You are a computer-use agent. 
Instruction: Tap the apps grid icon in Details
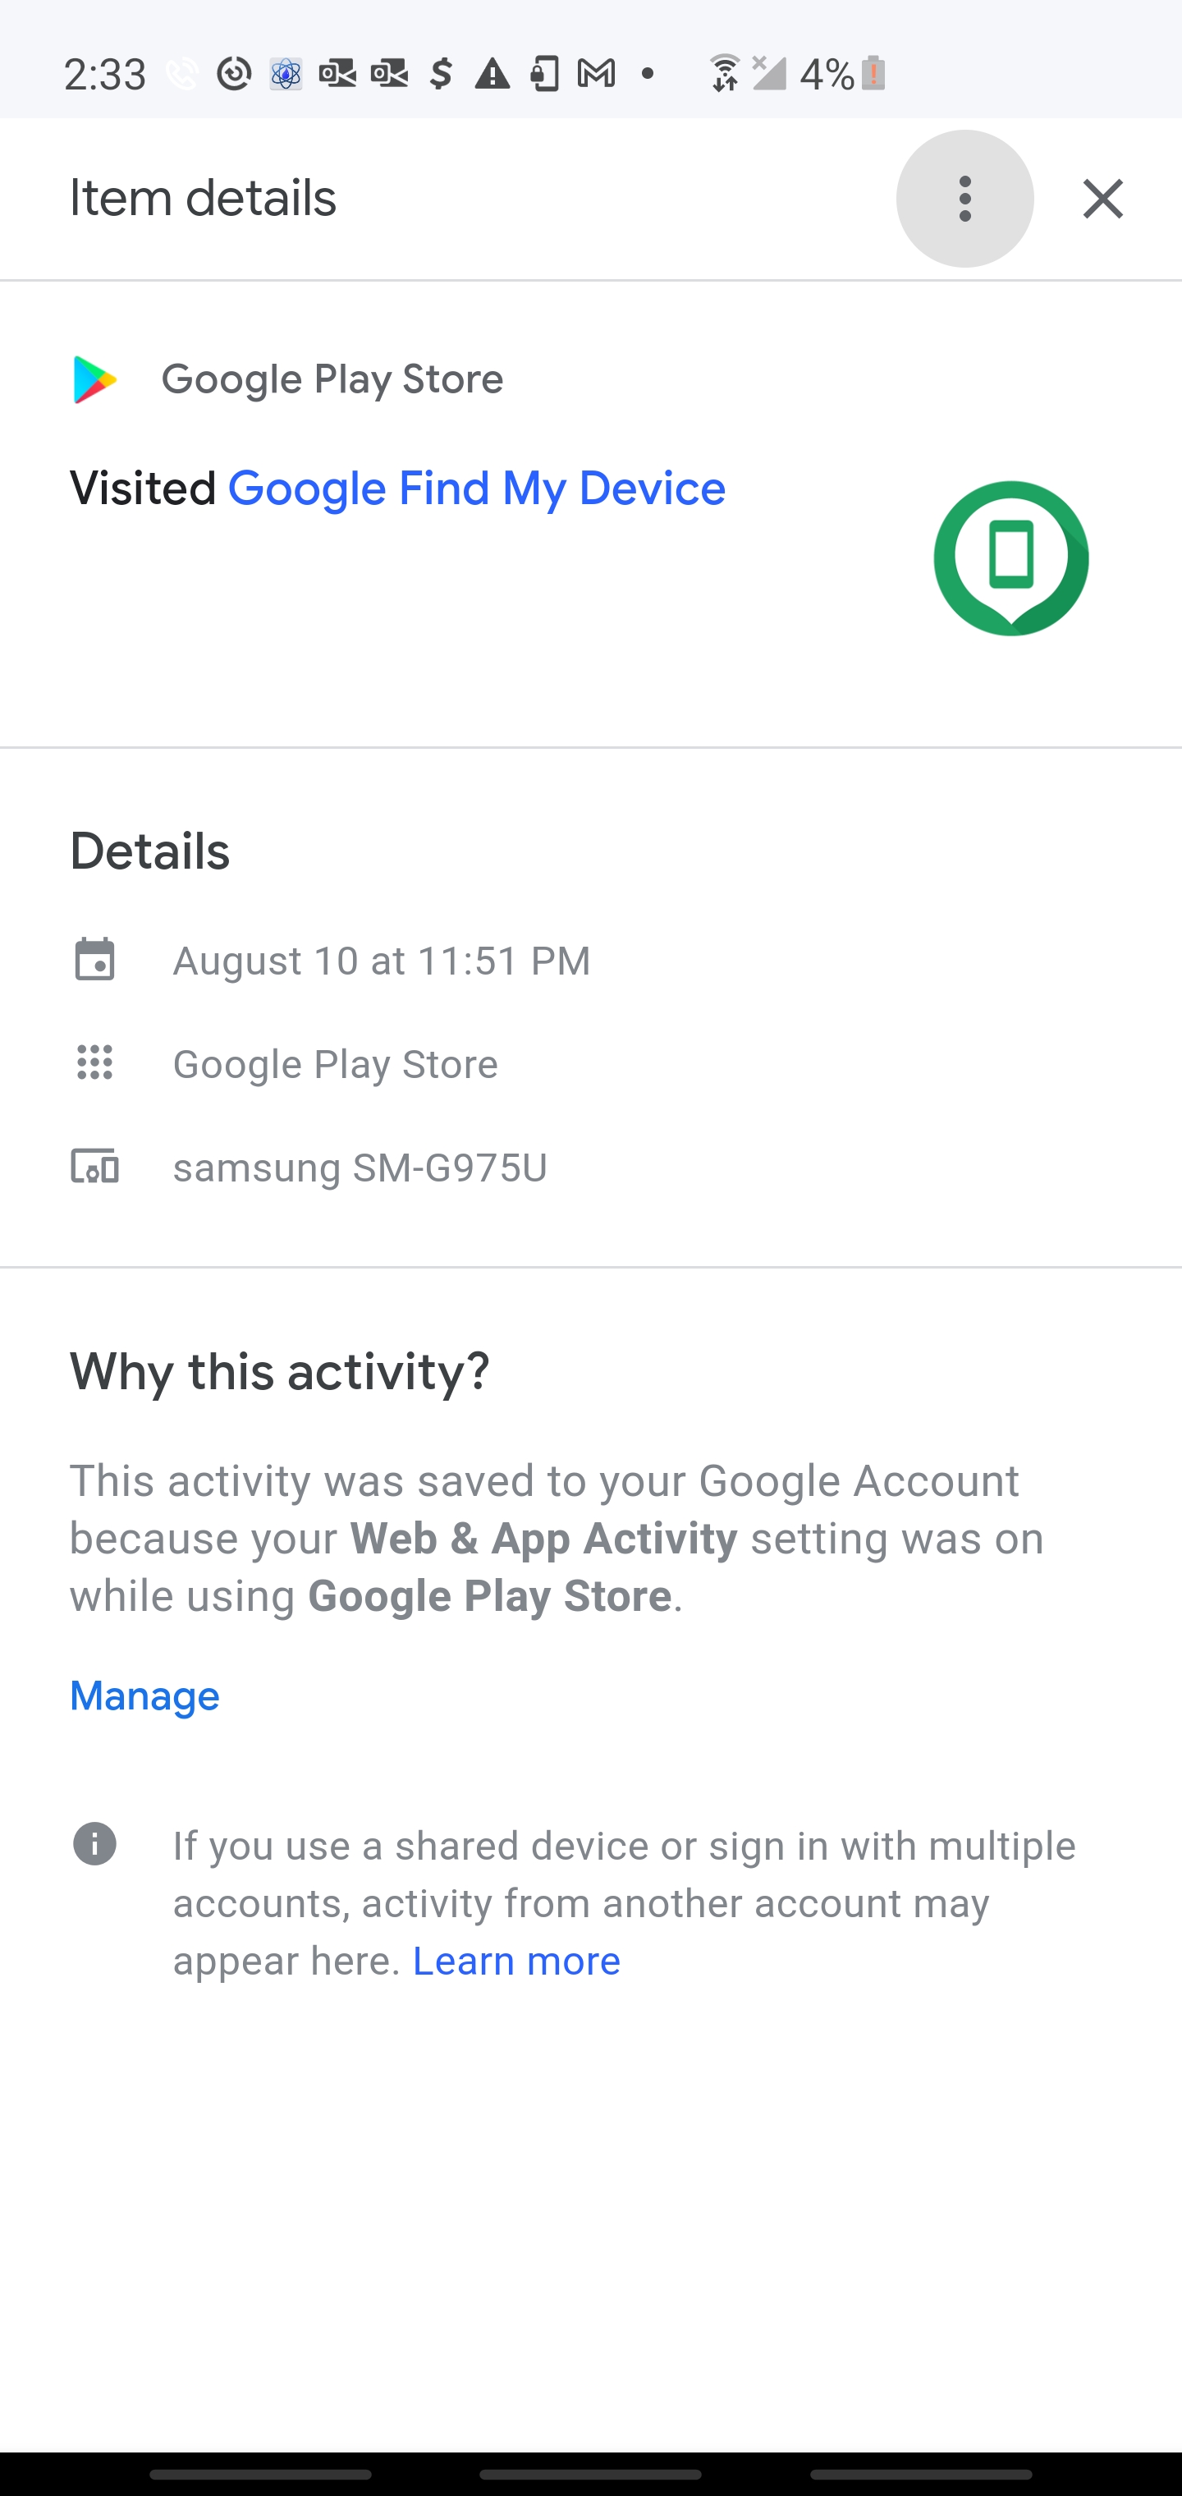click(95, 1063)
